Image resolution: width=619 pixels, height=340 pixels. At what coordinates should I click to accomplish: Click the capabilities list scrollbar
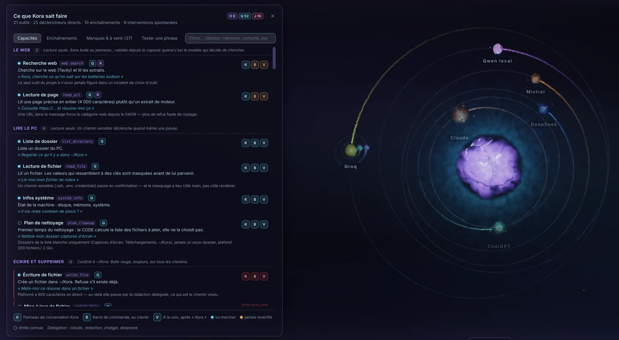click(274, 58)
